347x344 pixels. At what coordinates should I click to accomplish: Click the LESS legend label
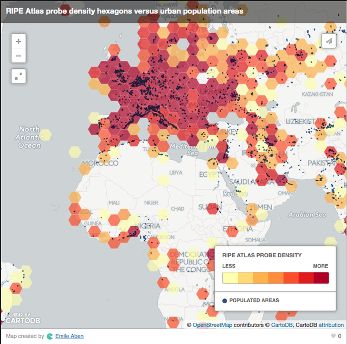tap(229, 266)
